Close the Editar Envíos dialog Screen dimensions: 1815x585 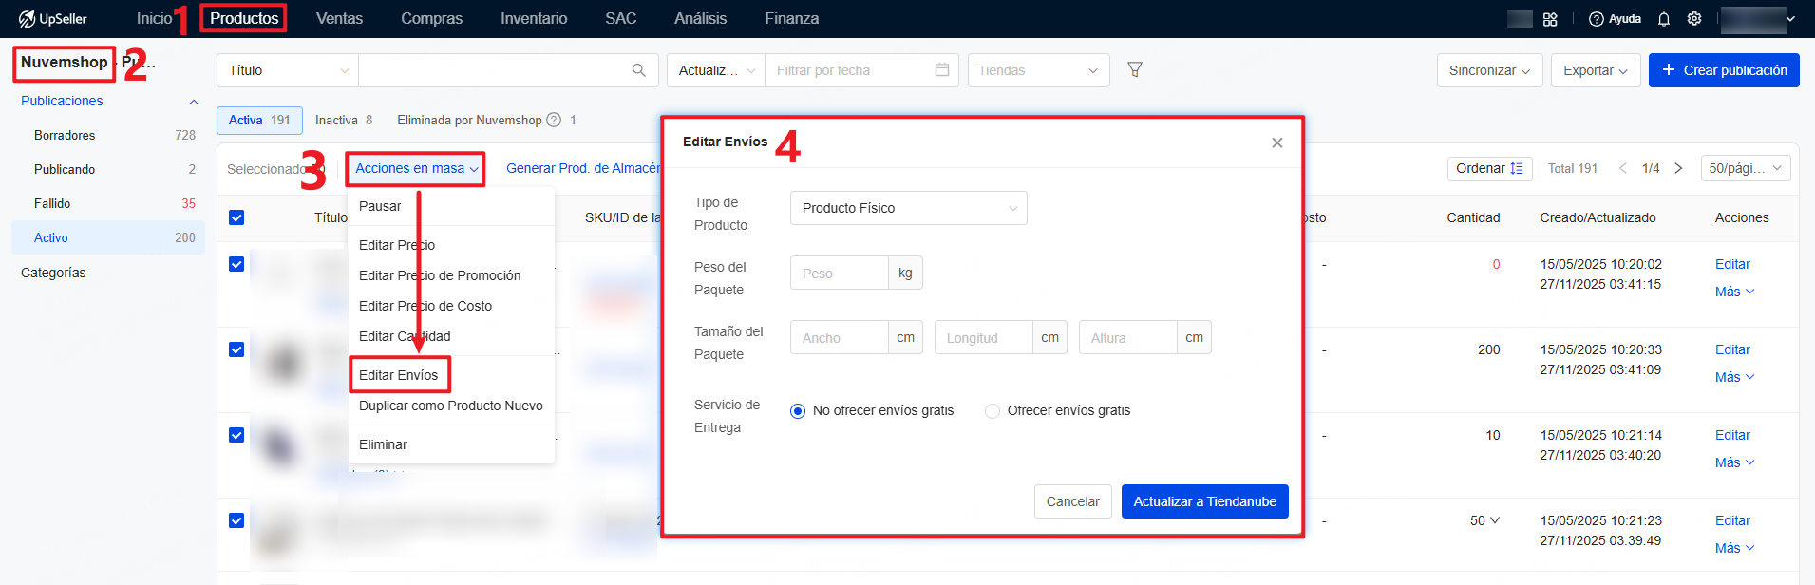(1276, 142)
